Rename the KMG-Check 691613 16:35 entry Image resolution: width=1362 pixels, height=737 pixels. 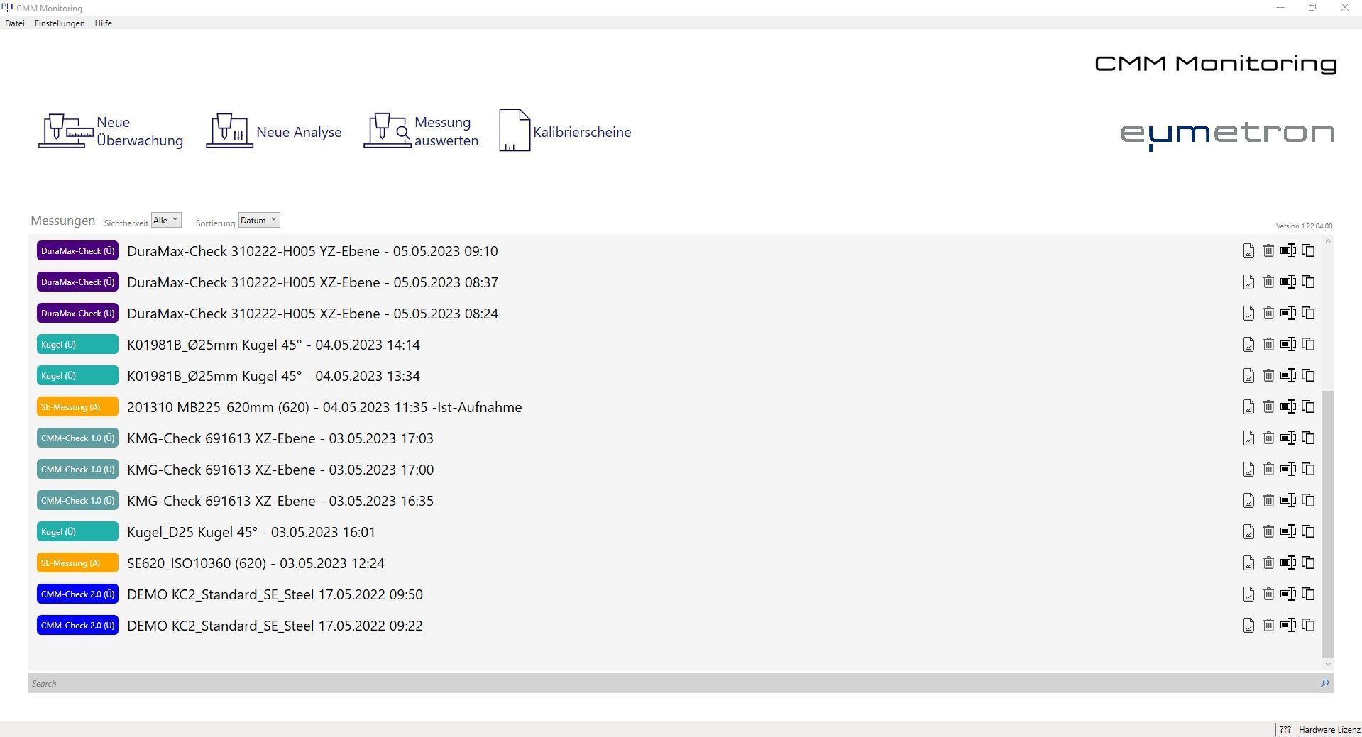coord(1288,501)
